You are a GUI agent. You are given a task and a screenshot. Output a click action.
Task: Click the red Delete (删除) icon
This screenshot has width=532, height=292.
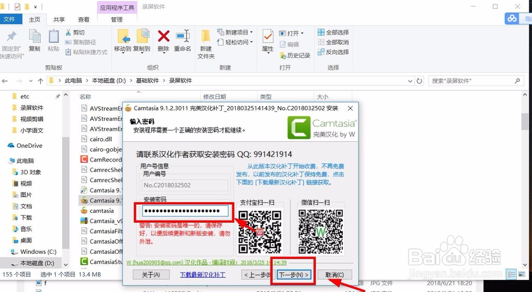coord(163,36)
